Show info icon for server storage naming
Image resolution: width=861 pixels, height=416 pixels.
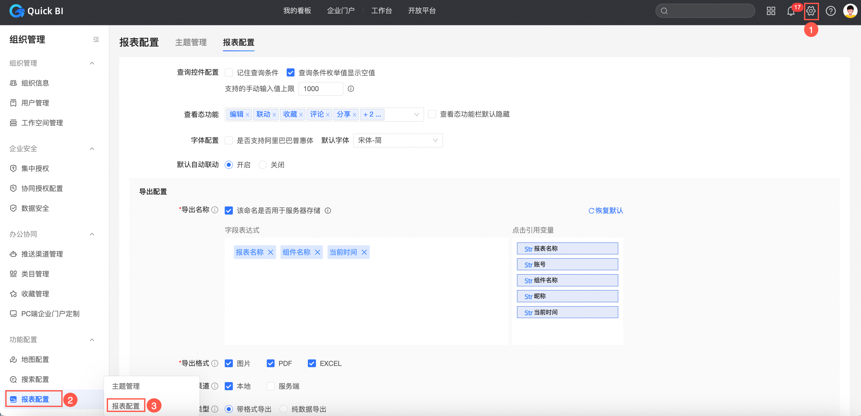pyautogui.click(x=328, y=210)
